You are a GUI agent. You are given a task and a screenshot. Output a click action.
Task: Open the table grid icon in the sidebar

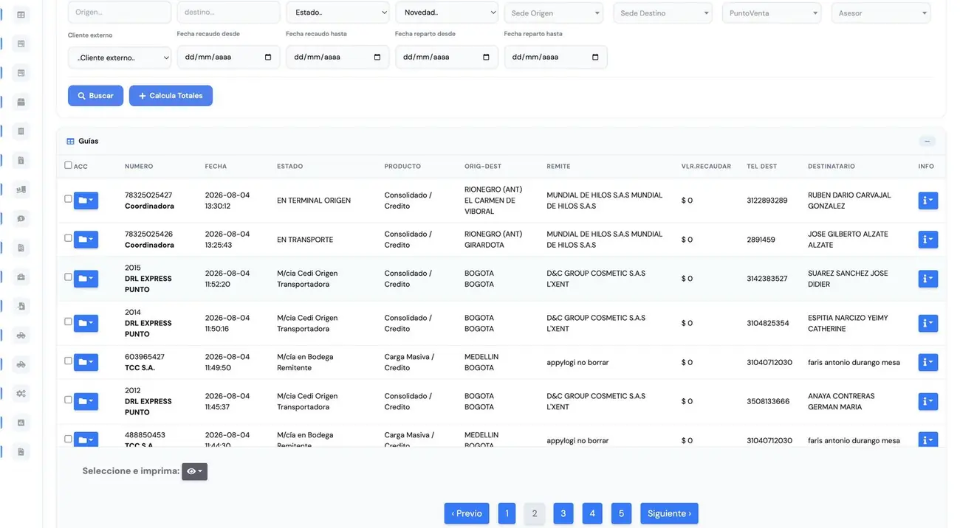coord(21,15)
